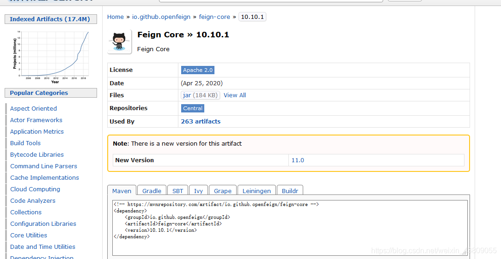Image resolution: width=501 pixels, height=259 pixels.
Task: Open Build Tools category
Action: pos(25,143)
